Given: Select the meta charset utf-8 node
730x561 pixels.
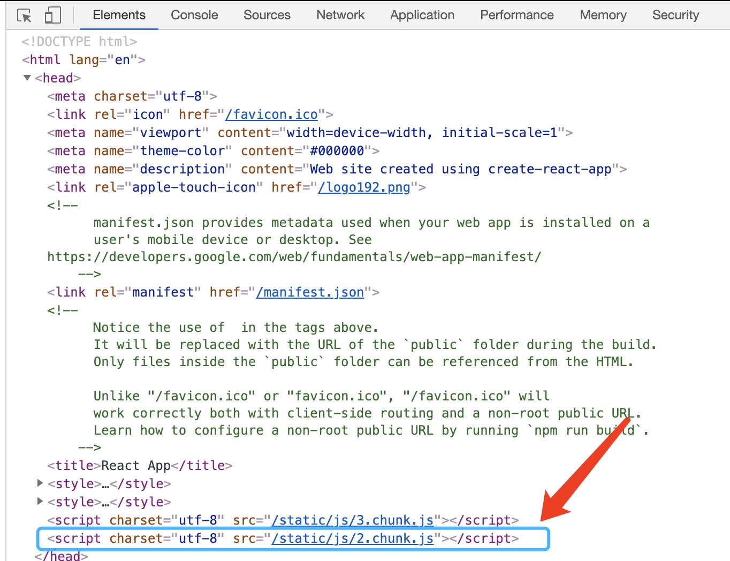Looking at the screenshot, I should pyautogui.click(x=132, y=96).
